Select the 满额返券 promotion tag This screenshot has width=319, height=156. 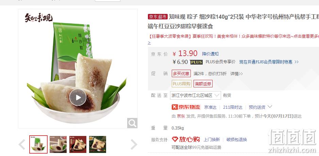[203, 84]
